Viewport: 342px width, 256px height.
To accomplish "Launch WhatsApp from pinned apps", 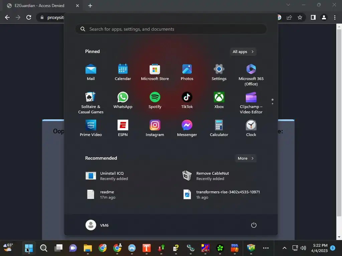I will [x=123, y=100].
